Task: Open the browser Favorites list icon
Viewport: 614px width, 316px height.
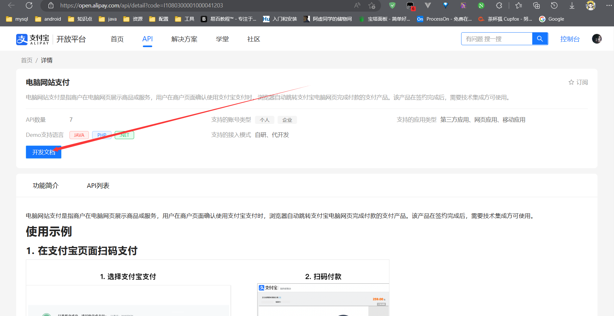Action: coord(519,5)
